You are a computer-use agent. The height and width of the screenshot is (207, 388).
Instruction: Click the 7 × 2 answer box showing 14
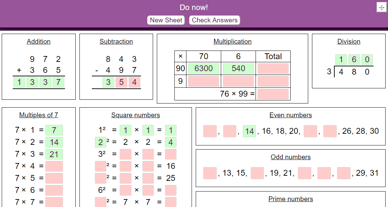point(54,142)
